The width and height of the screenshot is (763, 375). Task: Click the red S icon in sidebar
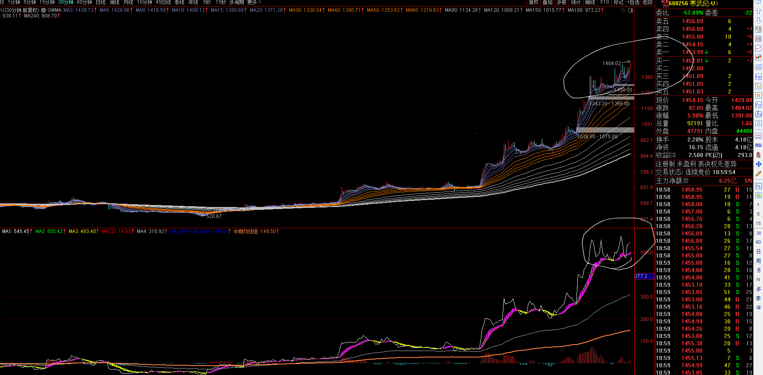pos(758,155)
